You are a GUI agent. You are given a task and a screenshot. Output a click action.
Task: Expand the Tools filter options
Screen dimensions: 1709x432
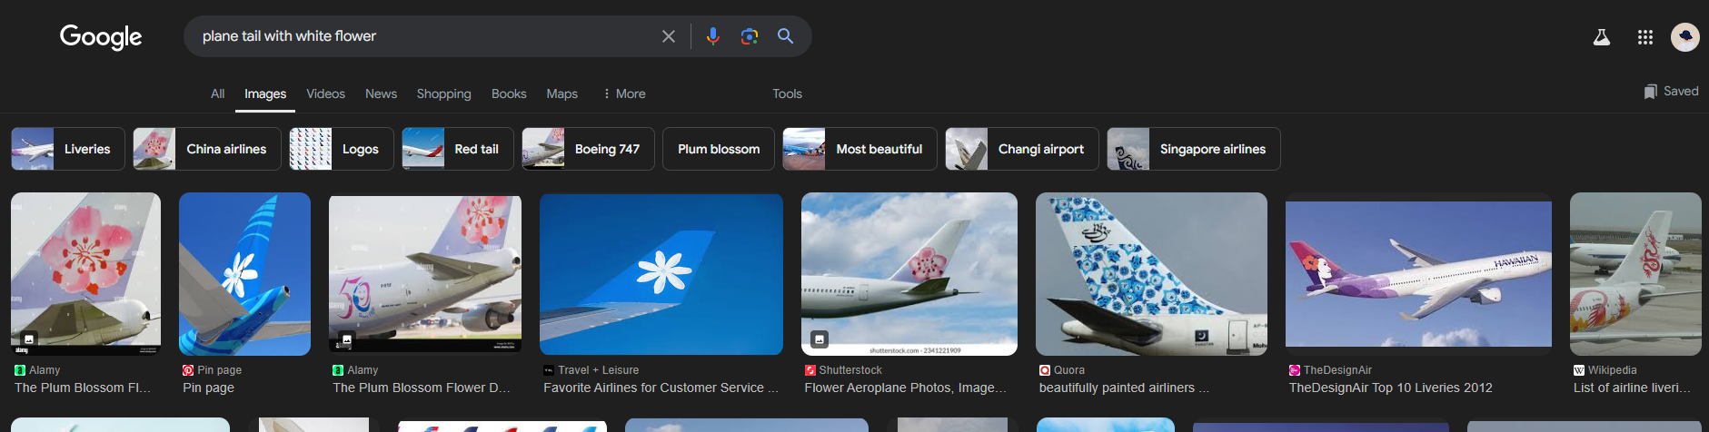[787, 93]
